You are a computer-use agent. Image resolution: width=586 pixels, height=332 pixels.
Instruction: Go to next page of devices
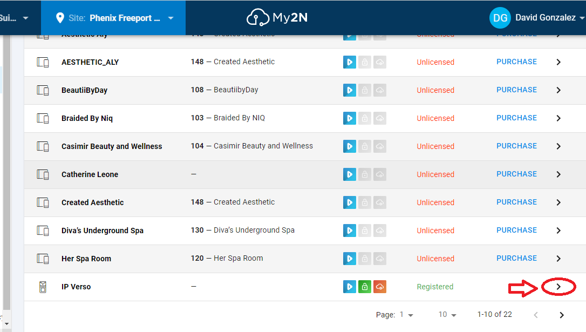pos(561,315)
